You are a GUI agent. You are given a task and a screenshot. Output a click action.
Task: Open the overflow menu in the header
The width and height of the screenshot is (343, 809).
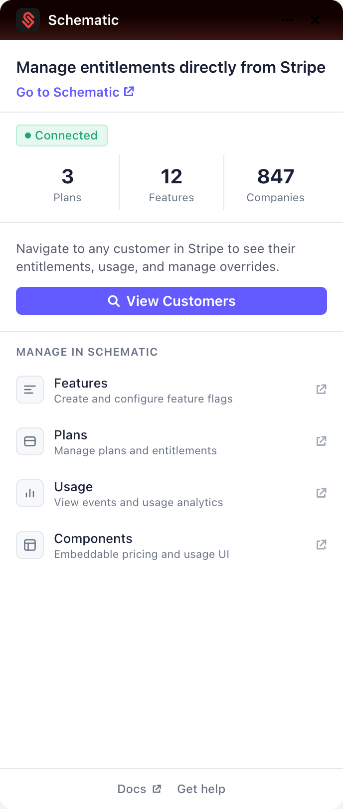(287, 20)
